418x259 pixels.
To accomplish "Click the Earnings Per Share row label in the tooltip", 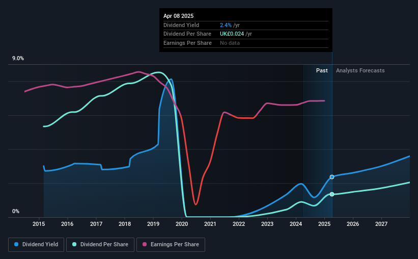I will (x=187, y=43).
